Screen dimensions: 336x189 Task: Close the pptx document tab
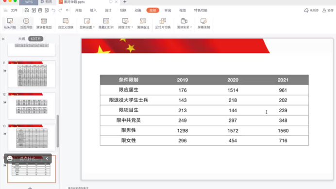pyautogui.click(x=116, y=2)
